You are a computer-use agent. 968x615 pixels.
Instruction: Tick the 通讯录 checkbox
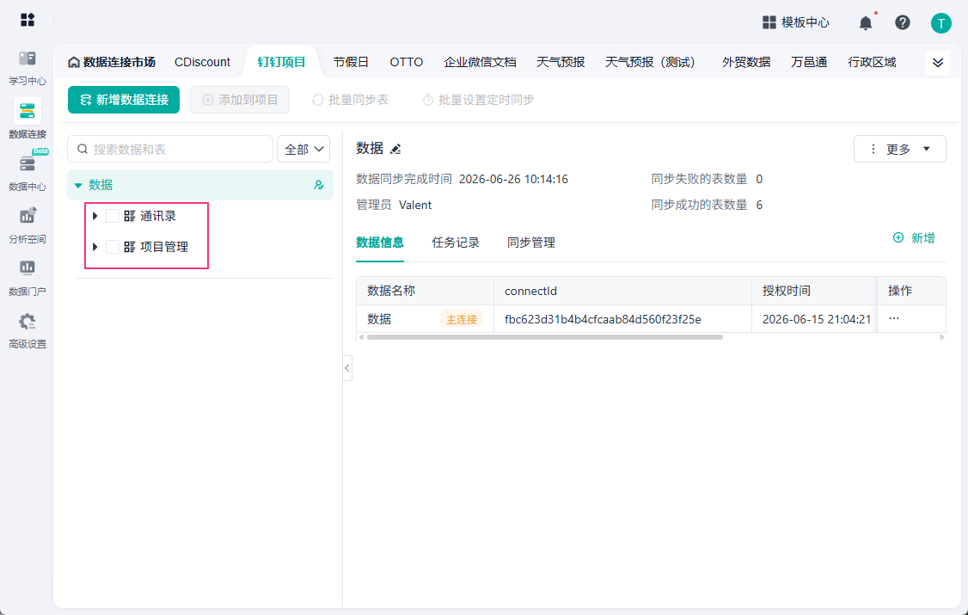pyautogui.click(x=113, y=216)
